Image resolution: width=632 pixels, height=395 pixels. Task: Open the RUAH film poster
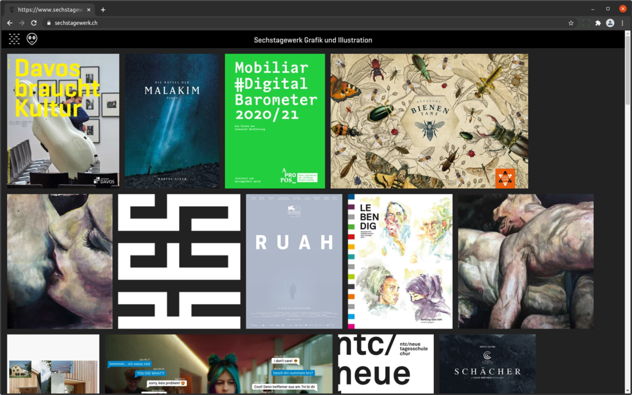click(x=294, y=261)
